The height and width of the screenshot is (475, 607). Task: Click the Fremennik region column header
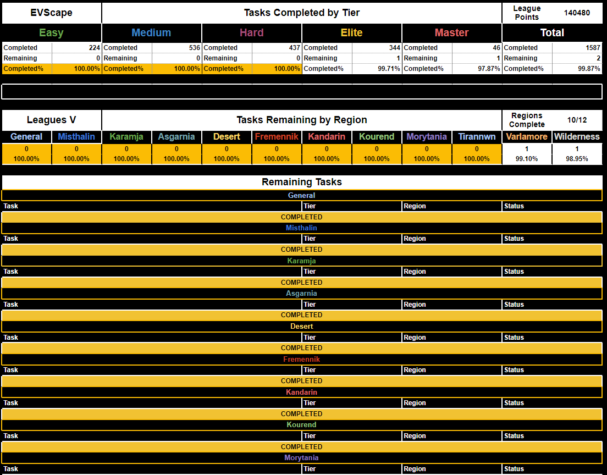coord(277,137)
